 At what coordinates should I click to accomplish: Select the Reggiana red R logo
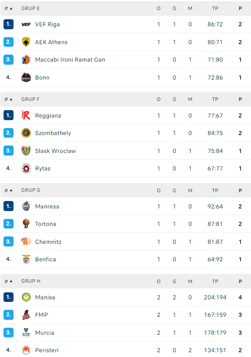(x=26, y=115)
